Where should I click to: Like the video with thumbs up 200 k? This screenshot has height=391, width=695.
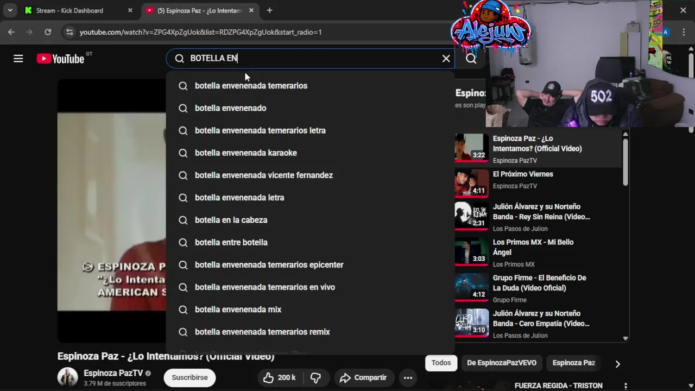pos(279,377)
